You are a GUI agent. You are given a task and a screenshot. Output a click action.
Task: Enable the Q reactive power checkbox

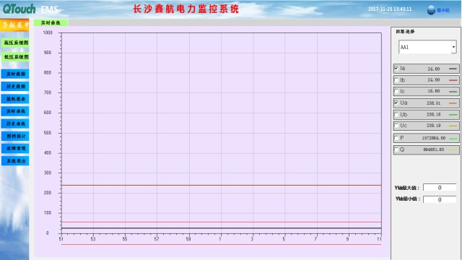point(396,149)
